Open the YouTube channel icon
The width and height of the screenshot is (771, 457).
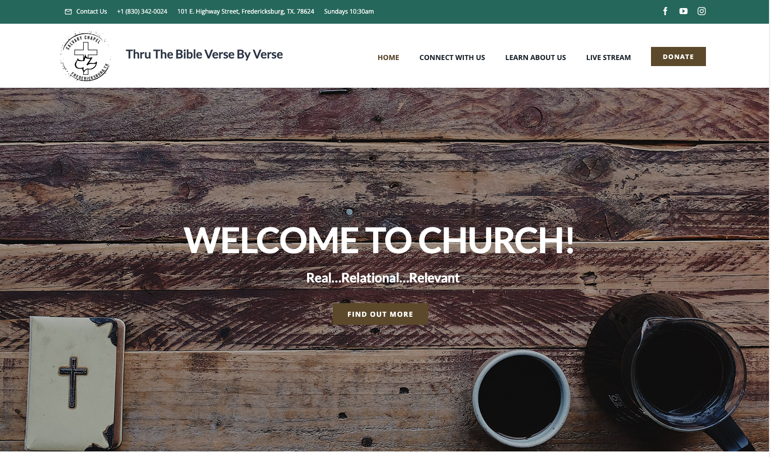[683, 11]
